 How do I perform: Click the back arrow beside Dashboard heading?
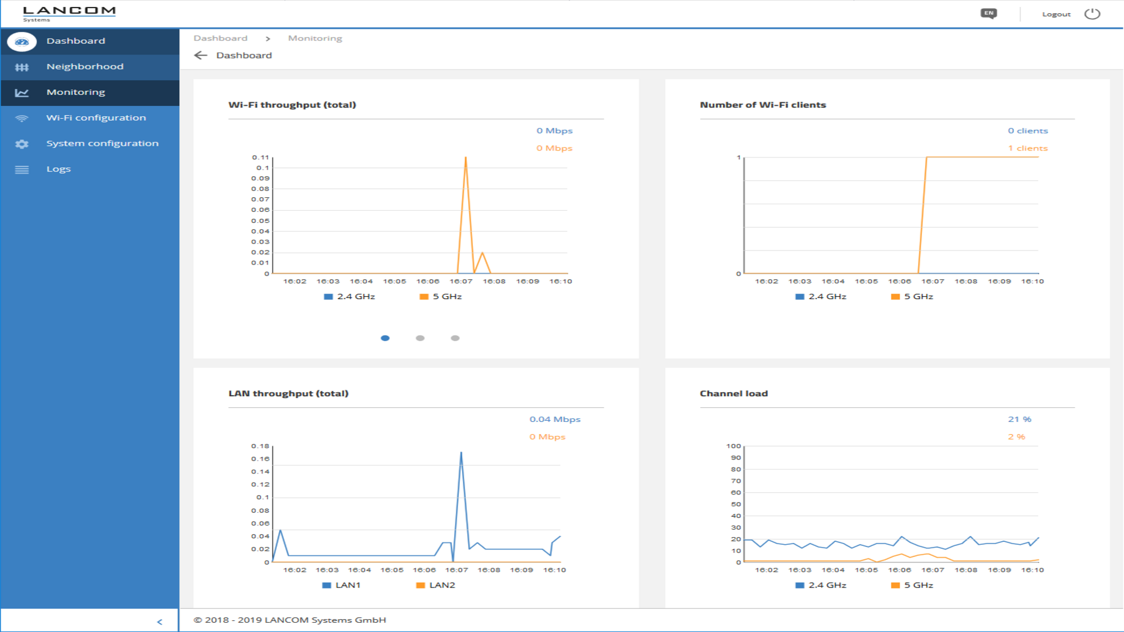point(201,56)
